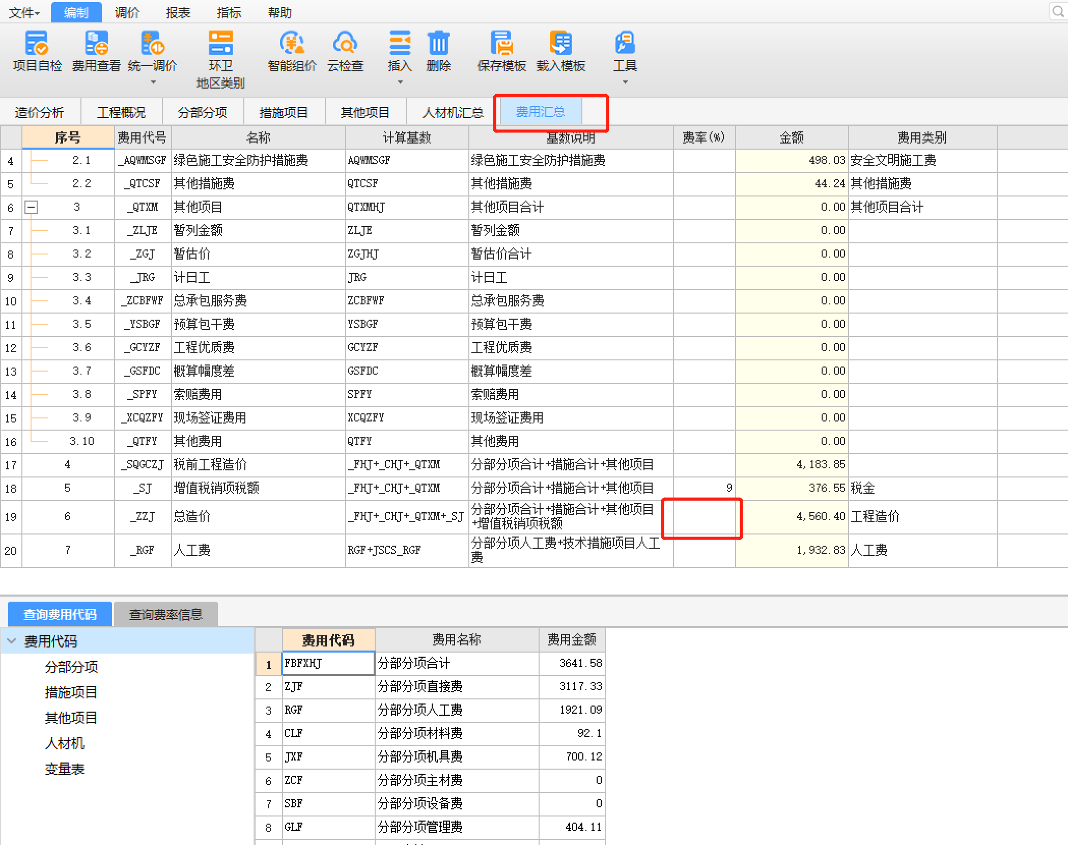Open the 帮助 menu
Image resolution: width=1068 pixels, height=845 pixels.
(279, 13)
